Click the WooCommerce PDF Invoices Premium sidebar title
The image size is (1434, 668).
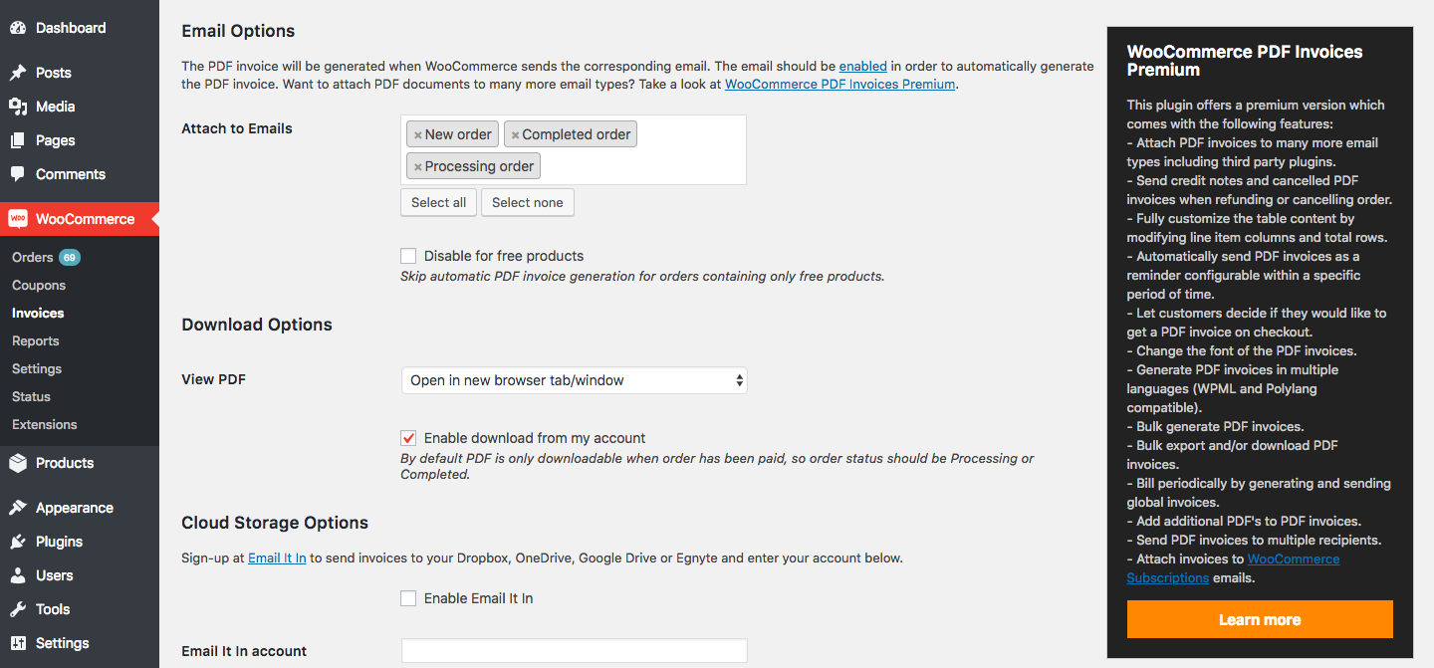pos(1245,61)
